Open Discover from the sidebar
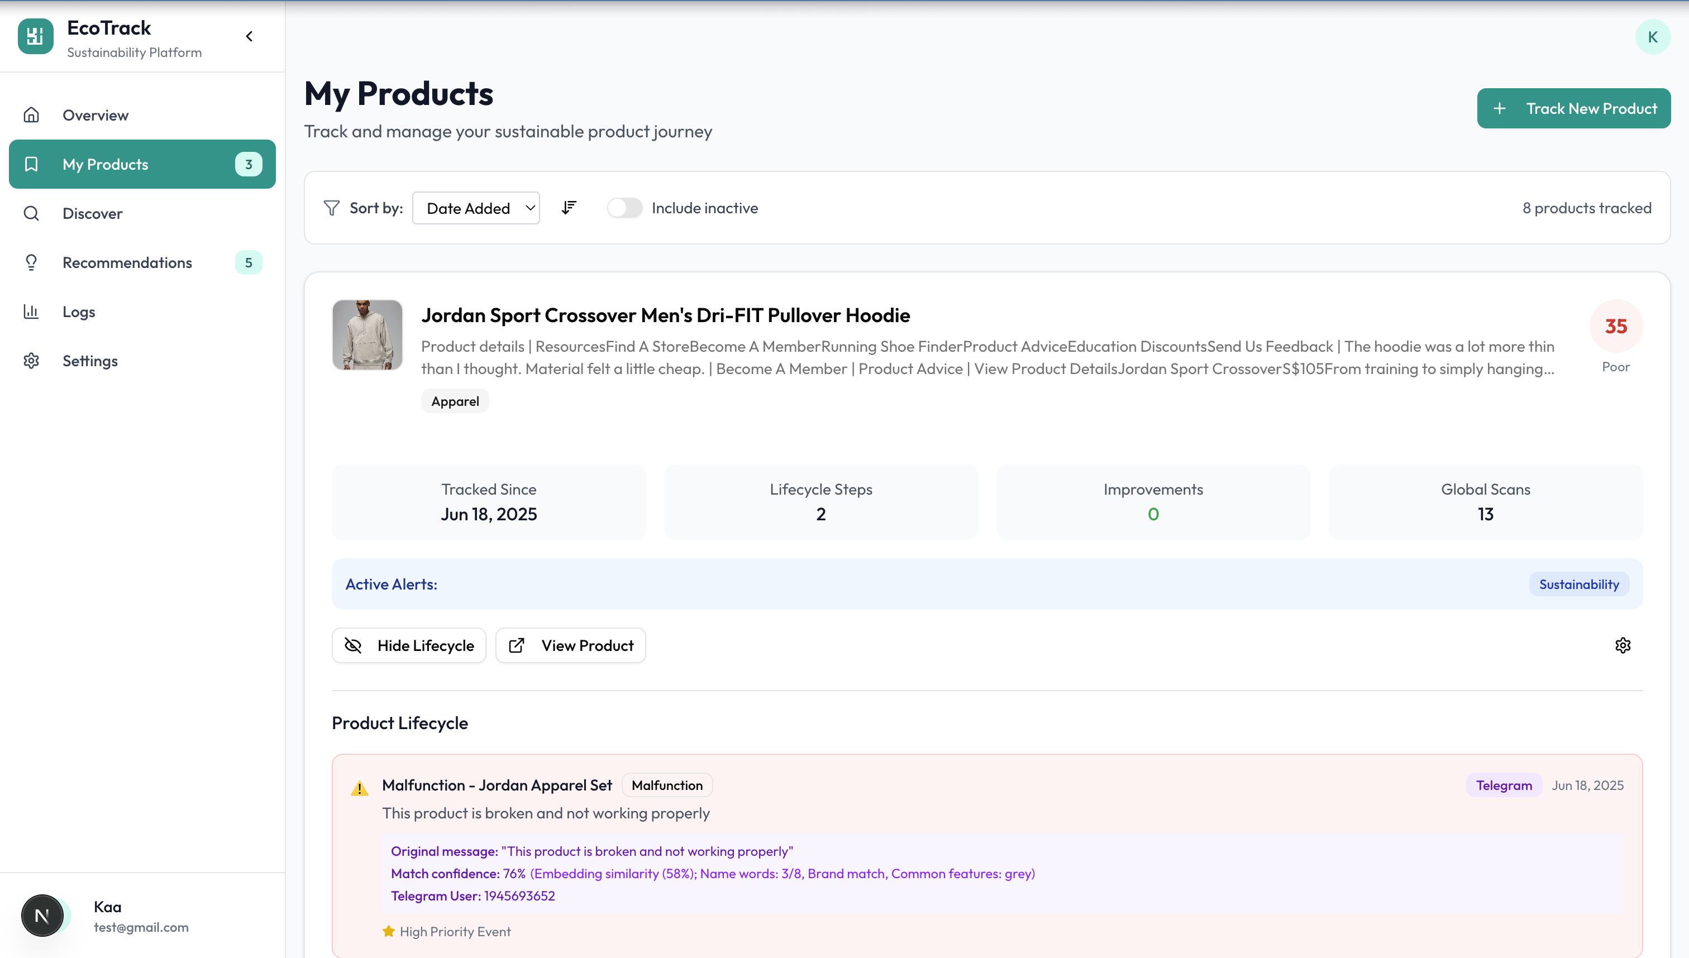Image resolution: width=1689 pixels, height=958 pixels. tap(92, 213)
